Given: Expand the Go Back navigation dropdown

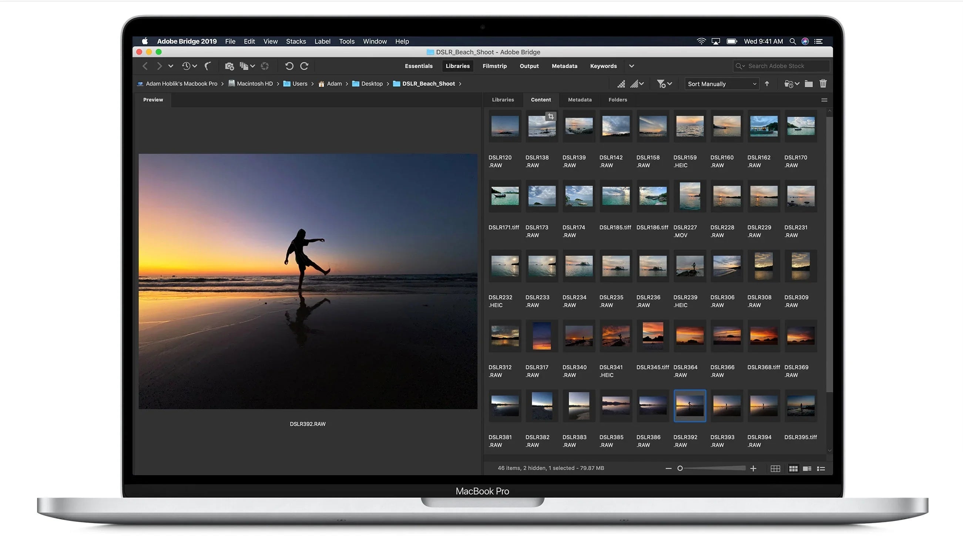Looking at the screenshot, I should (171, 66).
